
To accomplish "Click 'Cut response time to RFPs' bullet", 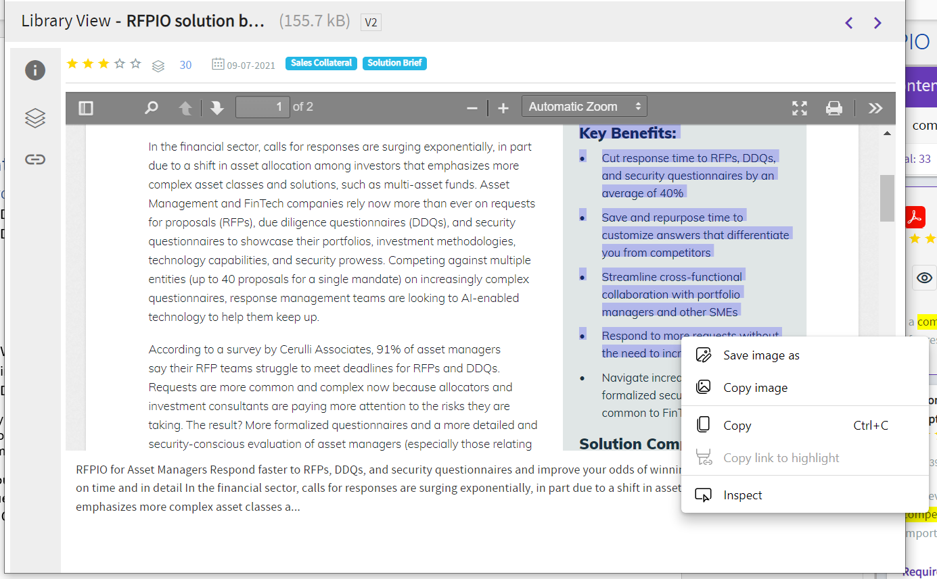I will 689,176.
